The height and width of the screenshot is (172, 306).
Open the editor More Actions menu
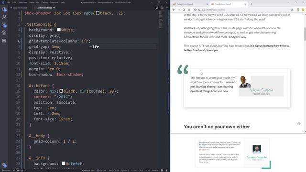pos(167,8)
